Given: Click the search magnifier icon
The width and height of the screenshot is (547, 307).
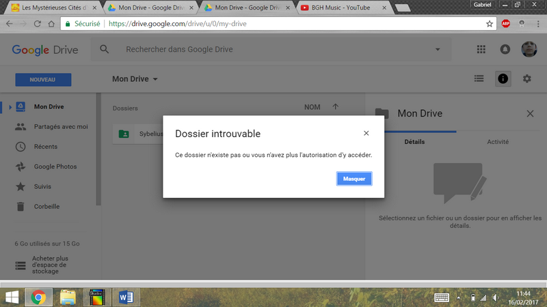Looking at the screenshot, I should (105, 49).
